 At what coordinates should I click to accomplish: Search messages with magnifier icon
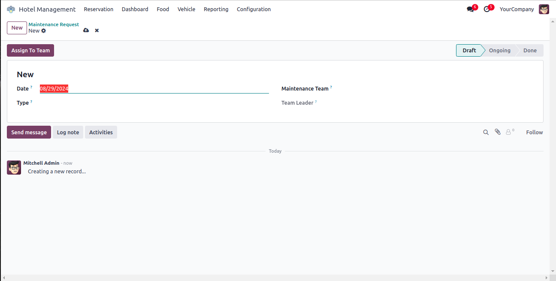(486, 133)
